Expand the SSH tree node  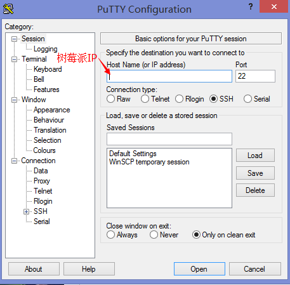[x=27, y=211]
